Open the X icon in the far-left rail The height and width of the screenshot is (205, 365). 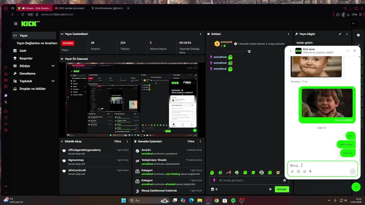click(6, 102)
